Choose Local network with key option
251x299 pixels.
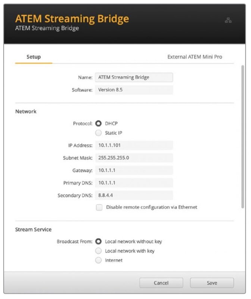[99, 251]
